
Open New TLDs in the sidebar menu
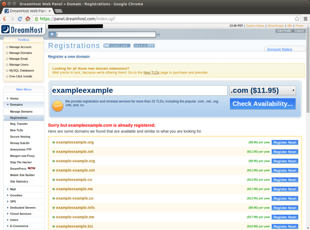pyautogui.click(x=17, y=130)
